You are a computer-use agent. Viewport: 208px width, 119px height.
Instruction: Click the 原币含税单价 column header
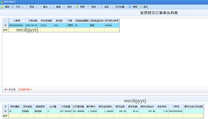coord(106,107)
